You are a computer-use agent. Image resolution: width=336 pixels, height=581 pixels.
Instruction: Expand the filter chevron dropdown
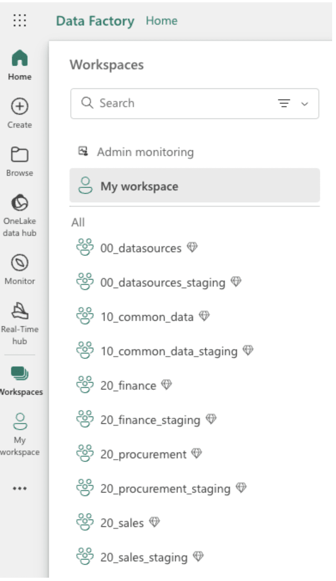[x=305, y=104]
